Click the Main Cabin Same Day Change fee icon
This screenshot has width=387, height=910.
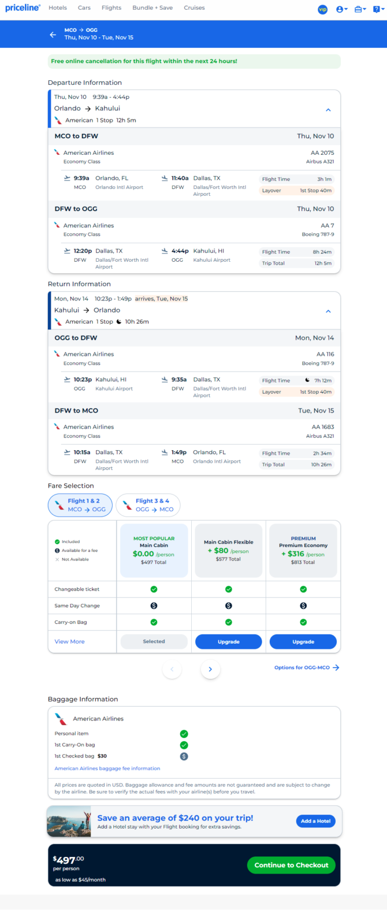coord(154,606)
